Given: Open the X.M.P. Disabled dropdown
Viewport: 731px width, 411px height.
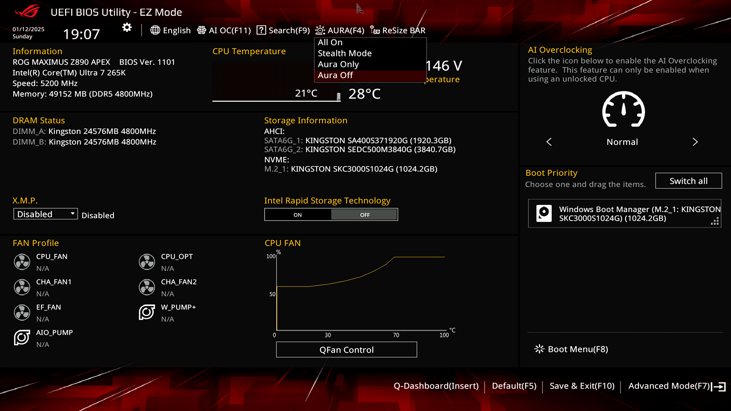Looking at the screenshot, I should (x=46, y=214).
